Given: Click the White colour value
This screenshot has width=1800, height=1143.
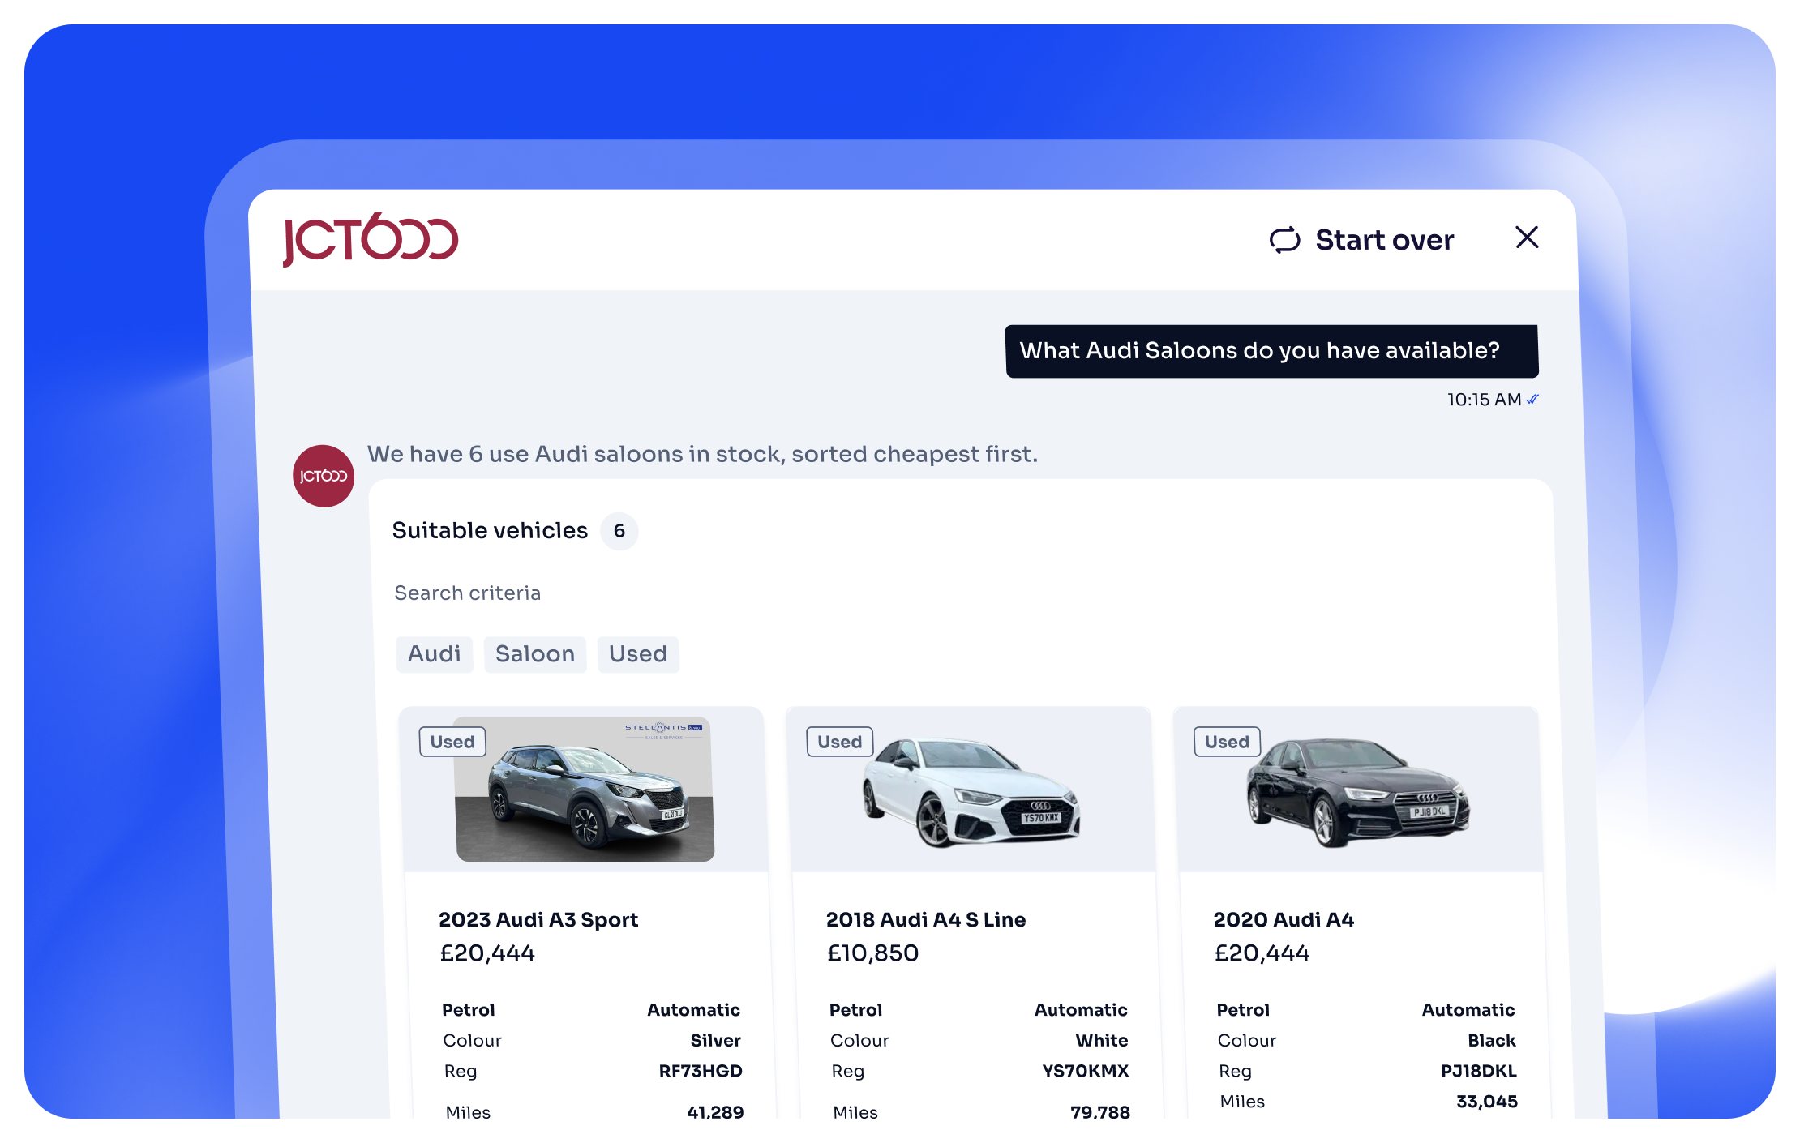Looking at the screenshot, I should point(1102,1041).
